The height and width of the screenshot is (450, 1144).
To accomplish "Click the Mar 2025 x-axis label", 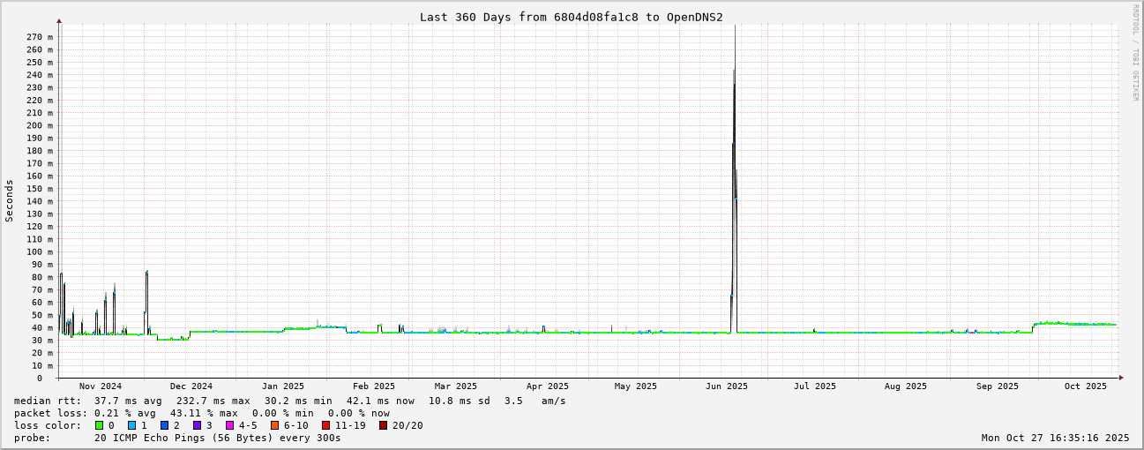I will (456, 386).
